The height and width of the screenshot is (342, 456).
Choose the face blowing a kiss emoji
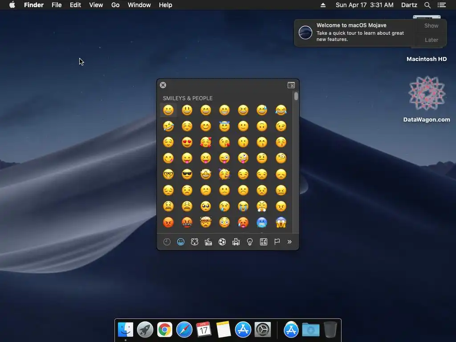pos(224,142)
